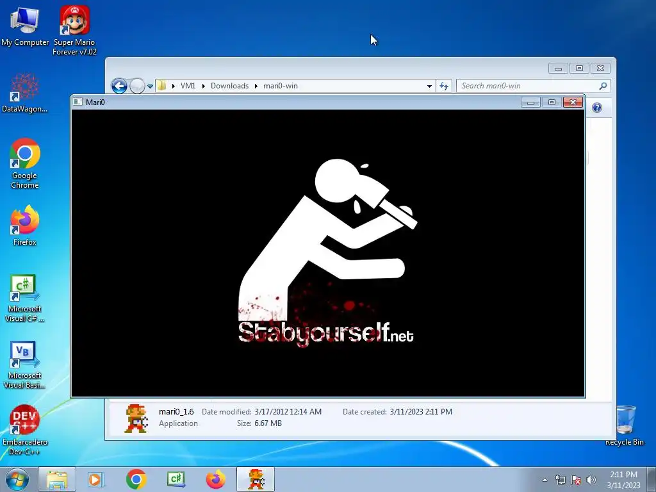The height and width of the screenshot is (492, 656).
Task: Open the network status tray icon
Action: pyautogui.click(x=560, y=480)
